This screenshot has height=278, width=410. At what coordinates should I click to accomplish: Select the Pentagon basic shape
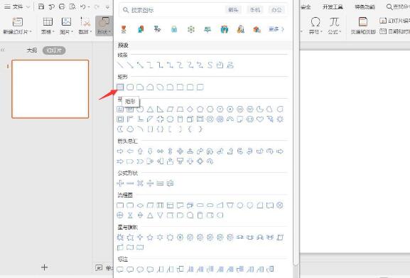[200, 109]
